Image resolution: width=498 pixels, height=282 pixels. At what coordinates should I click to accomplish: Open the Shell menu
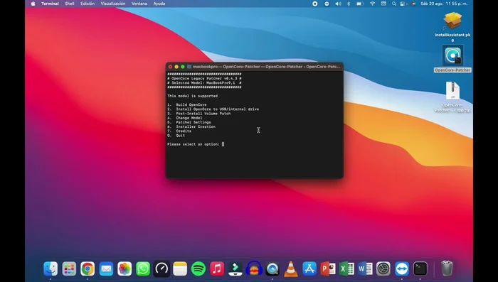coord(70,4)
